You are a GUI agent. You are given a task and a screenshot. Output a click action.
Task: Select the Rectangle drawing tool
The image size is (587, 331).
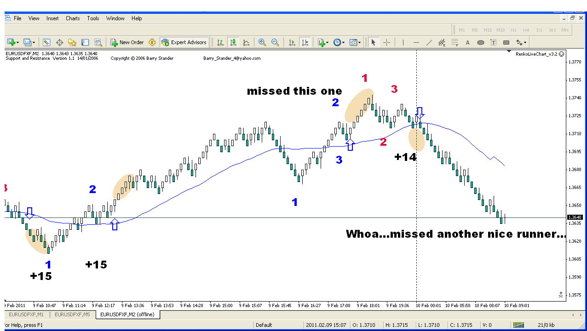click(x=506, y=42)
